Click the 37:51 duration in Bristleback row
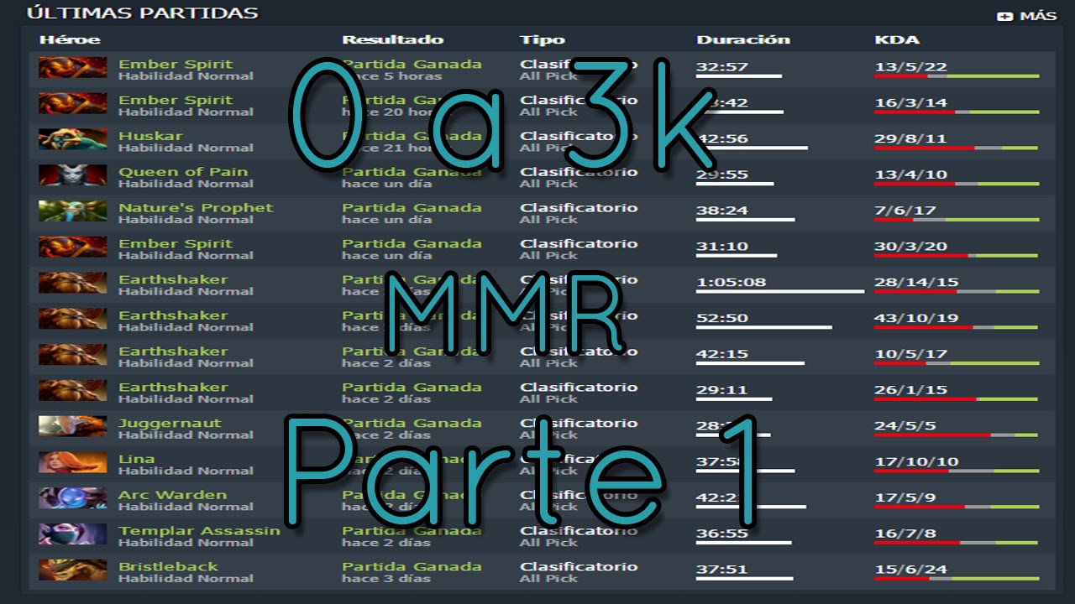This screenshot has height=604, width=1075. click(722, 570)
